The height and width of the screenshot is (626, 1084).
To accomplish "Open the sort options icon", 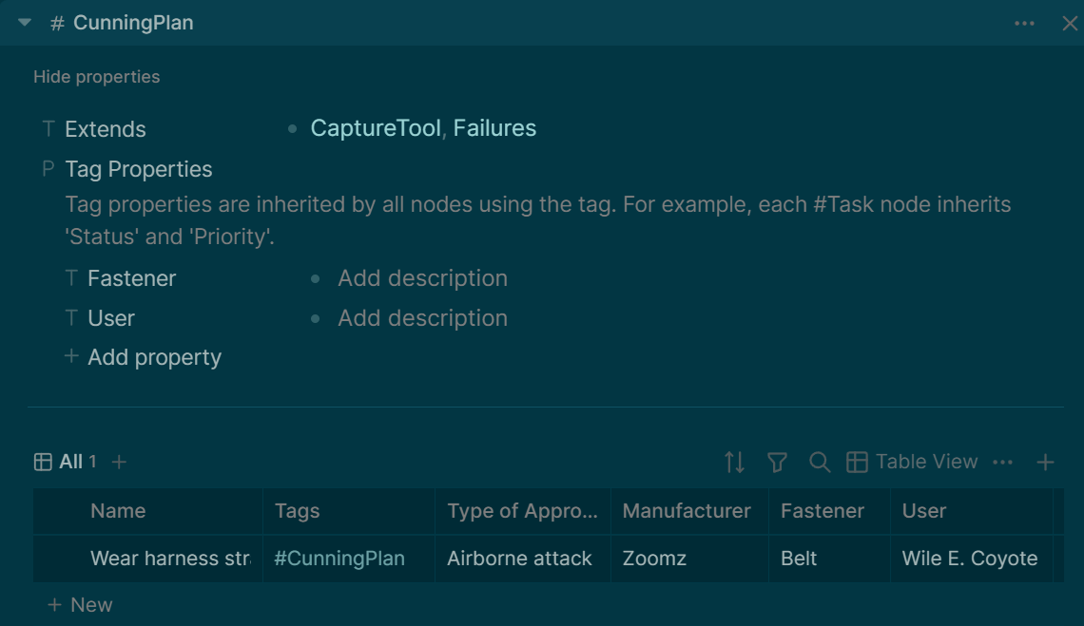I will 734,462.
